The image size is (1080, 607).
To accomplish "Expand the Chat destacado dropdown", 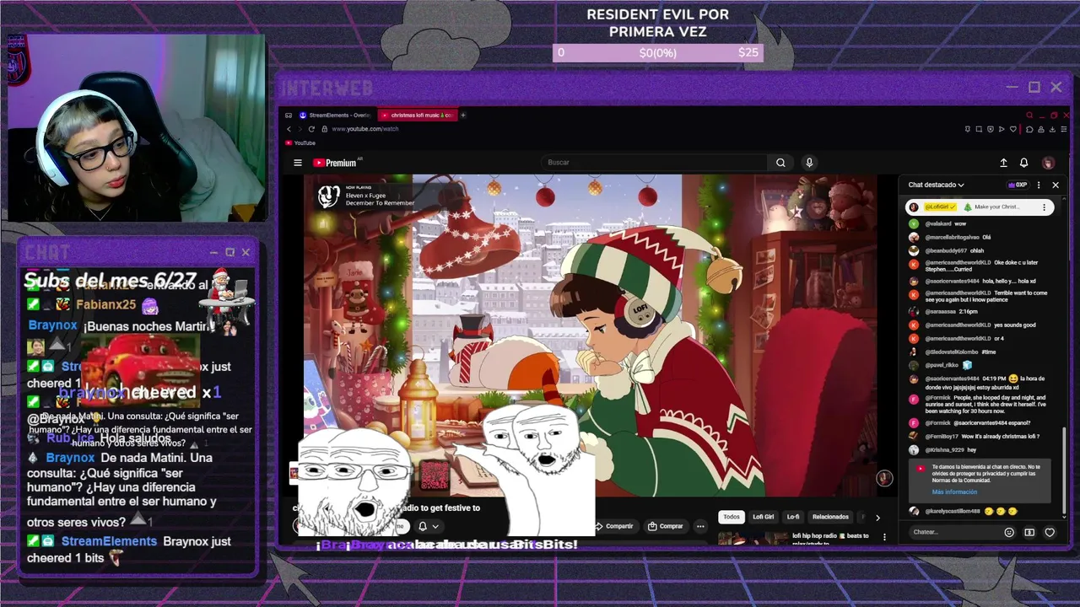I will (x=936, y=185).
